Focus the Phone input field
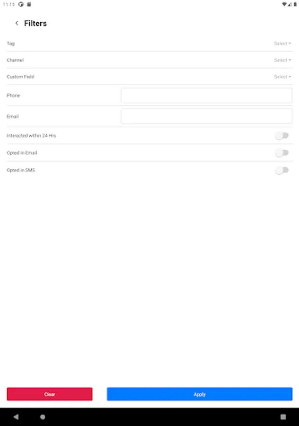Screen dimensions: 299x426 206,96
